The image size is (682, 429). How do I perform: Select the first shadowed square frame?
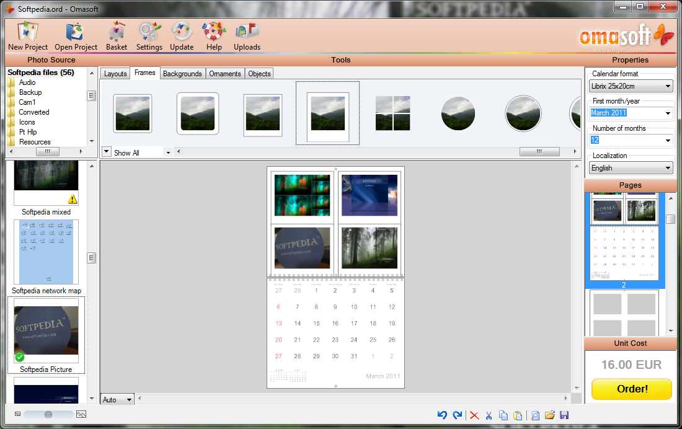pos(133,113)
